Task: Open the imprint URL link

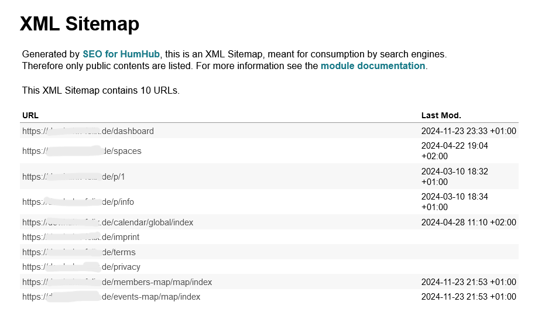Action: point(81,237)
